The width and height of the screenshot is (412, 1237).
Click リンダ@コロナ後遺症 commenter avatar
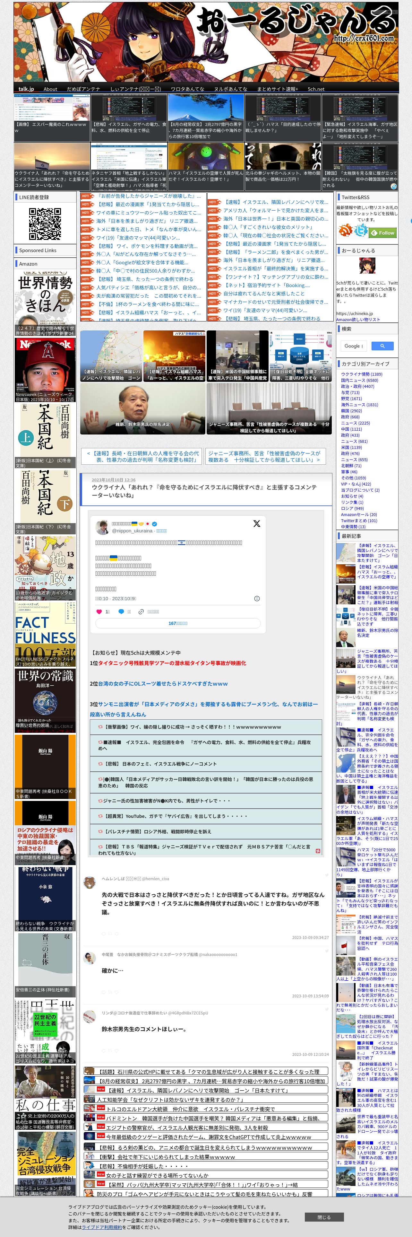(89, 1017)
